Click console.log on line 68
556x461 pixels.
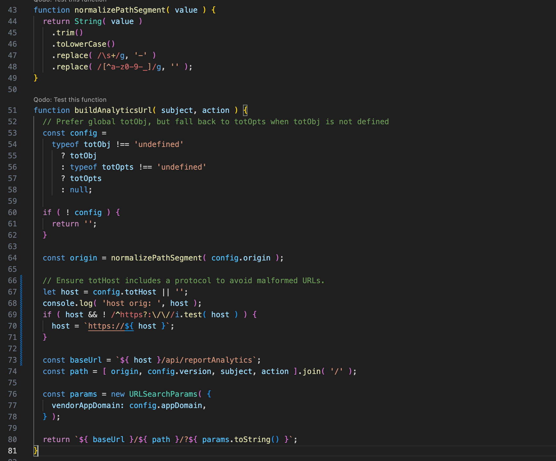point(68,303)
